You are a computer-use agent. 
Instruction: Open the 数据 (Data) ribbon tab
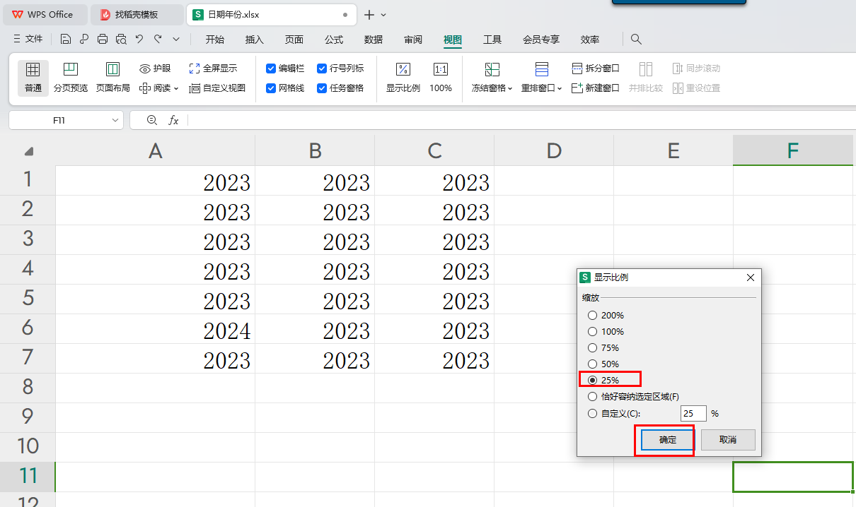374,40
